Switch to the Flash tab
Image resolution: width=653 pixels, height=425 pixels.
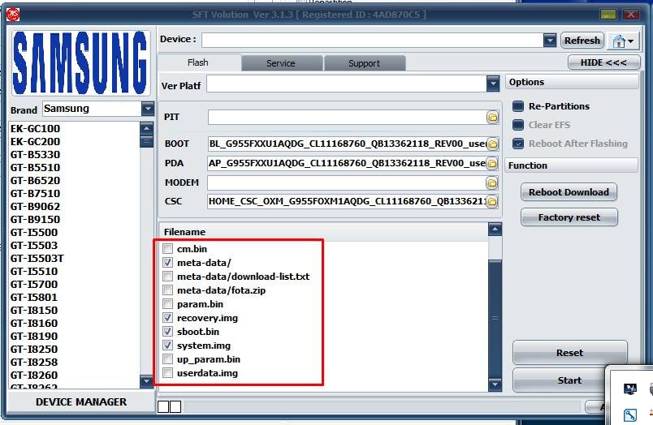[198, 62]
